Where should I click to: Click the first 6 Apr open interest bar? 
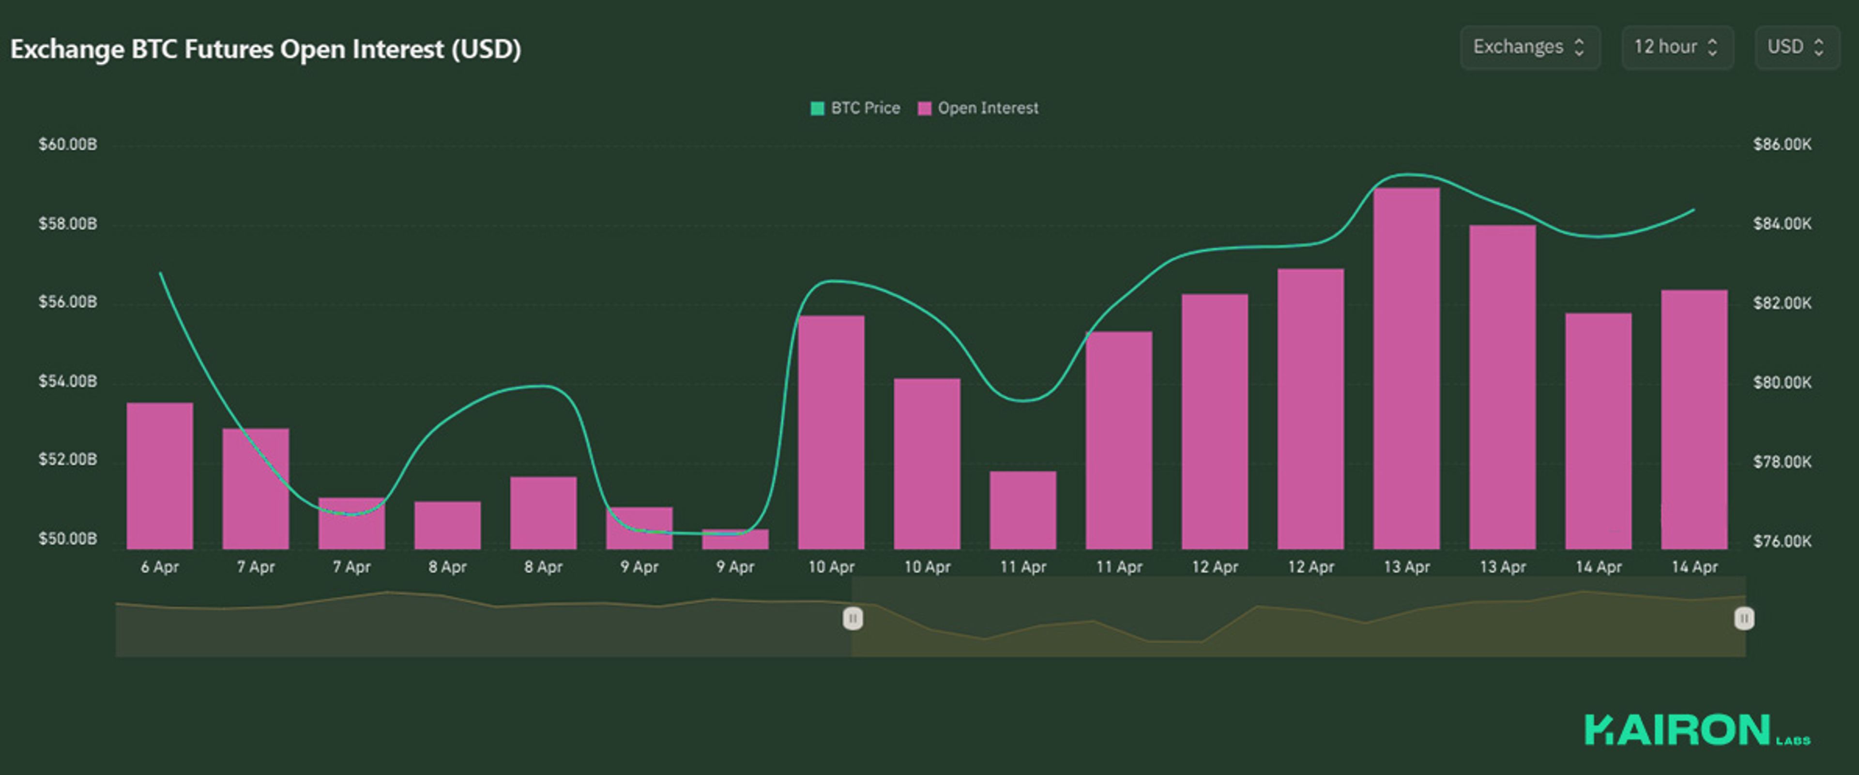click(x=159, y=476)
